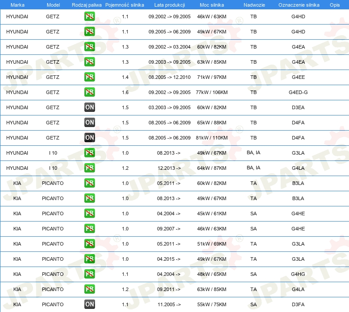Click the unleaded fuel icon for Getz 60kW G4EA
This screenshot has width=349, height=312.
pyautogui.click(x=89, y=47)
